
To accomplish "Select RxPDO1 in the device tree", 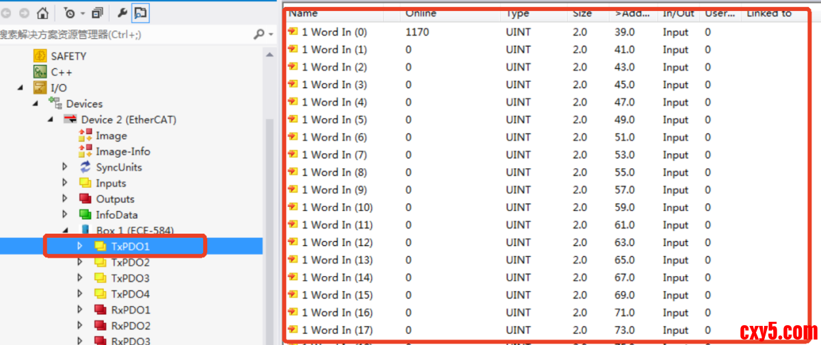I will click(131, 309).
